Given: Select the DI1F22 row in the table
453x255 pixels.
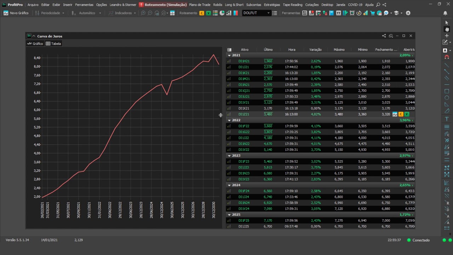Looking at the screenshot, I should [320, 126].
